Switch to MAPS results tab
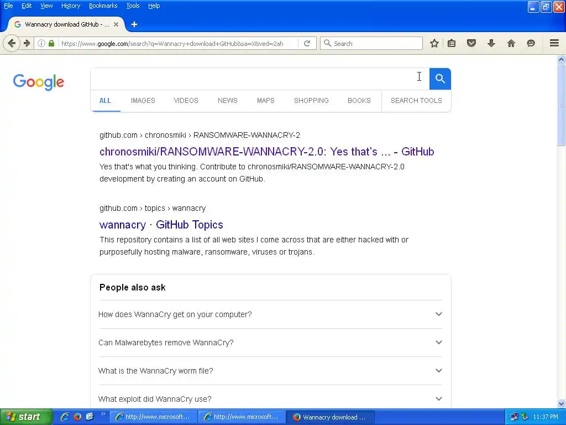The width and height of the screenshot is (566, 425). pyautogui.click(x=266, y=101)
